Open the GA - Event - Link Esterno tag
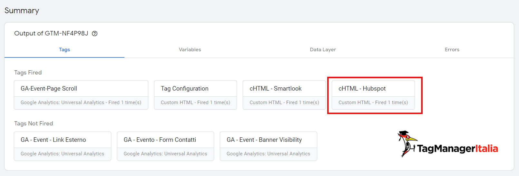 tap(63, 146)
